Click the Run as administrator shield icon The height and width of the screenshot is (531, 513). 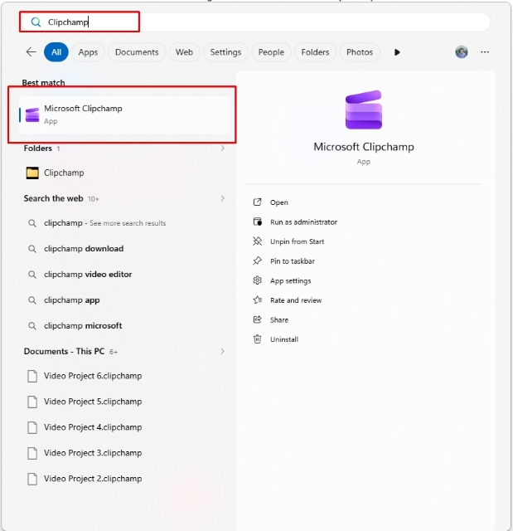pos(258,222)
